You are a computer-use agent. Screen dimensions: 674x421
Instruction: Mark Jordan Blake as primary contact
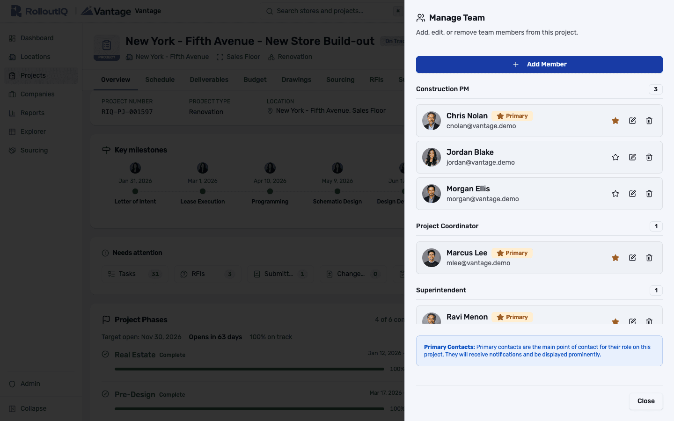[615, 157]
